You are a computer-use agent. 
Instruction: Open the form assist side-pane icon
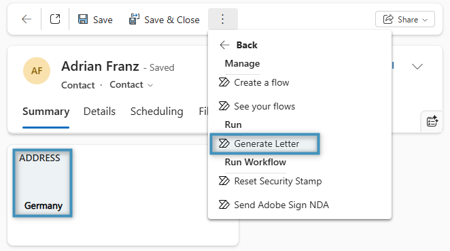432,121
